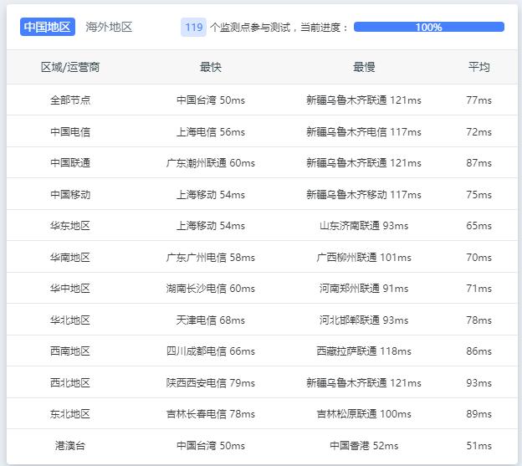Select the 西北地区 row label
522x466 pixels.
70,383
